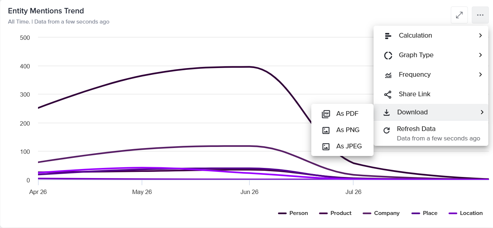
Task: Open the three-dots more options button
Action: [x=480, y=15]
